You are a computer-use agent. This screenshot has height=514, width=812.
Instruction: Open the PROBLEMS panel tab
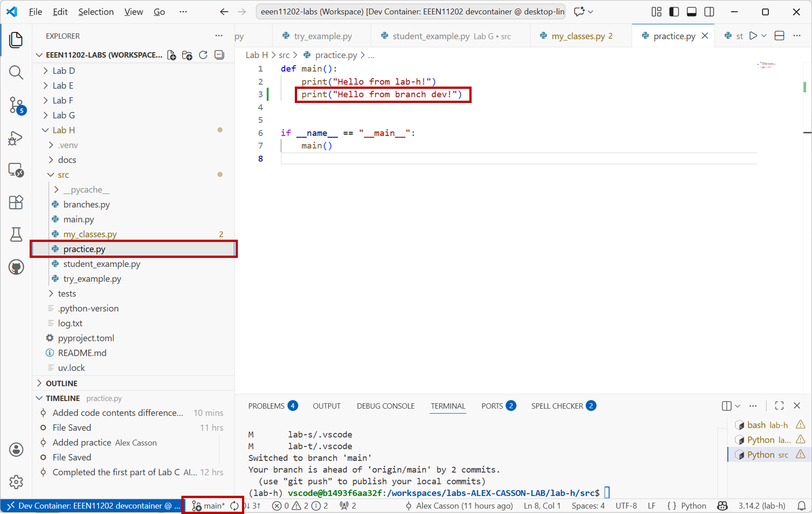(x=266, y=406)
